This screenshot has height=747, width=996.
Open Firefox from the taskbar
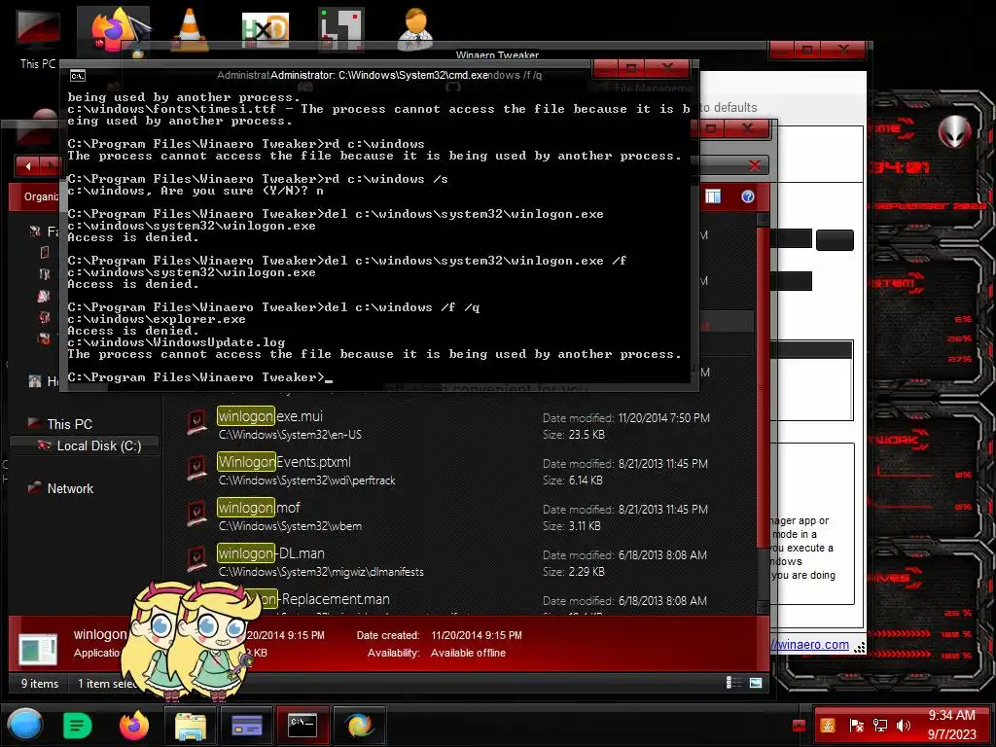[x=134, y=726]
